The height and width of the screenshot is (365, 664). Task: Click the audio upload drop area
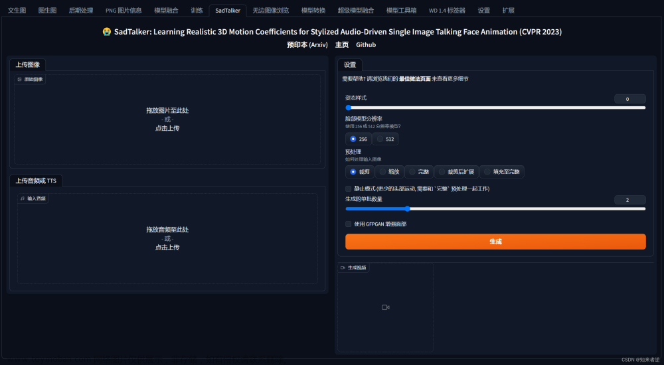pos(167,238)
